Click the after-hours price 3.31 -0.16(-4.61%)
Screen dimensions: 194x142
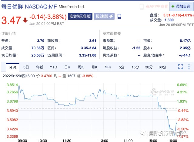[x=179, y=15]
